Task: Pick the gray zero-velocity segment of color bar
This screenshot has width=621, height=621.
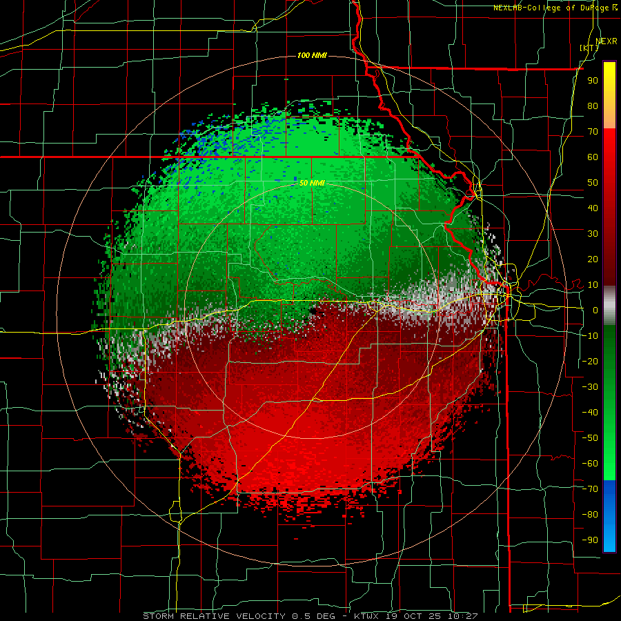Action: tap(609, 306)
